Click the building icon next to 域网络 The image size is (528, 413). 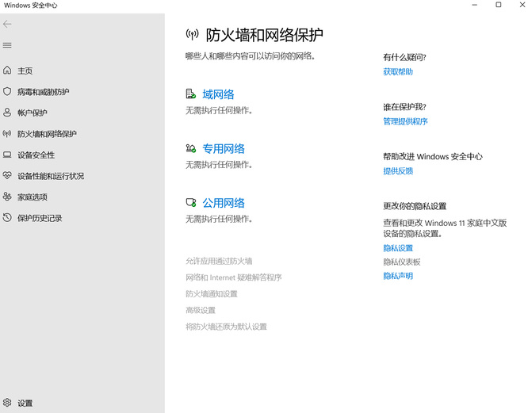point(190,94)
